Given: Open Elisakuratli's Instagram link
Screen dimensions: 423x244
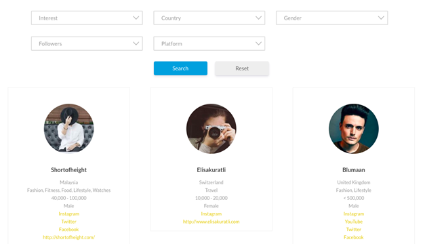Looking at the screenshot, I should (x=211, y=213).
